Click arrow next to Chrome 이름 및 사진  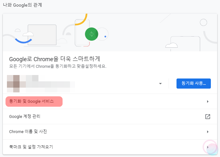(208, 132)
